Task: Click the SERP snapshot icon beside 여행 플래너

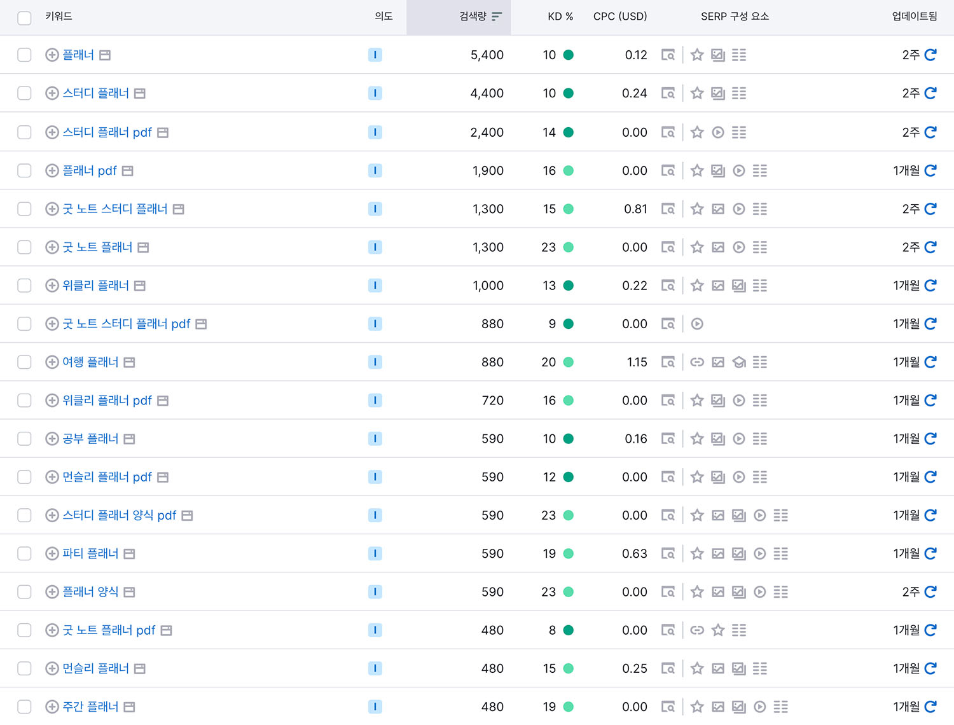Action: click(129, 362)
